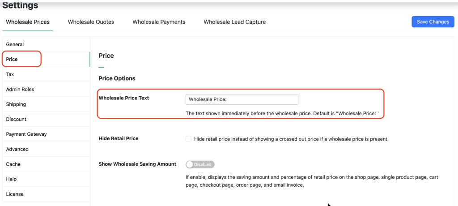Image resolution: width=458 pixels, height=206 pixels.
Task: Switch to the Wholesale Prices tab
Action: 28,22
